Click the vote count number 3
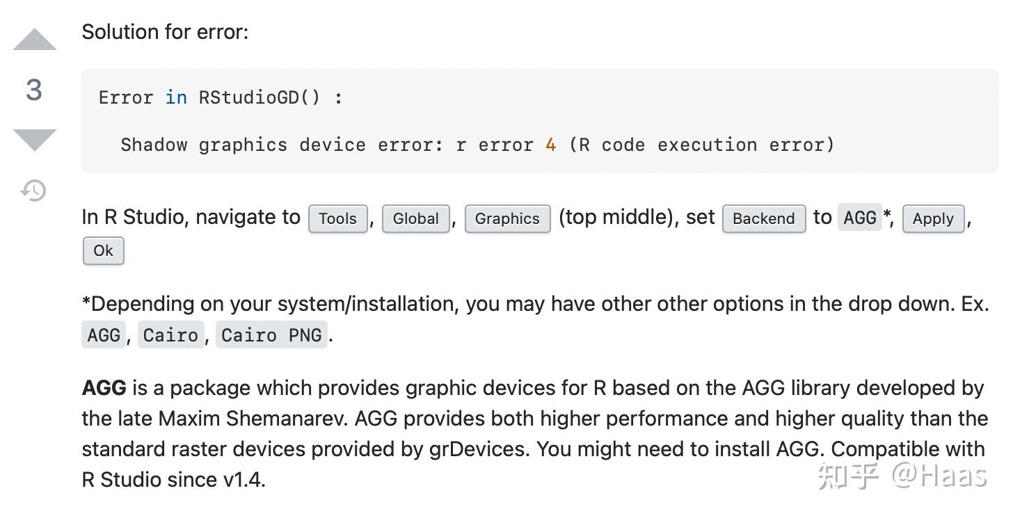 pyautogui.click(x=33, y=90)
